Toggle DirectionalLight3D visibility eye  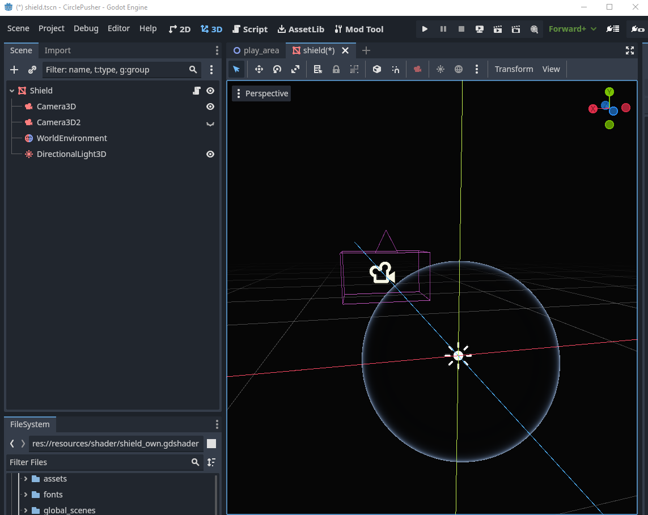[210, 154]
